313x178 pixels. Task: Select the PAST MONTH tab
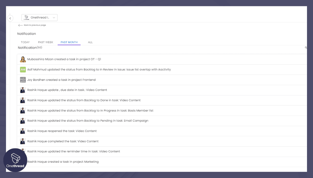click(x=69, y=42)
